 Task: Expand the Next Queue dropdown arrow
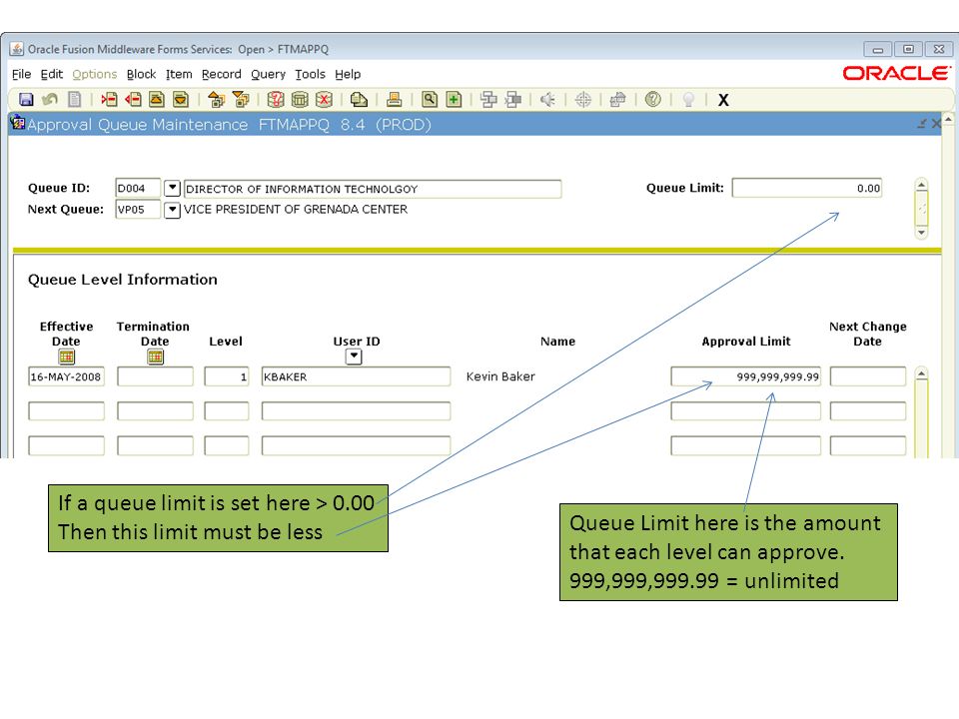pos(173,210)
